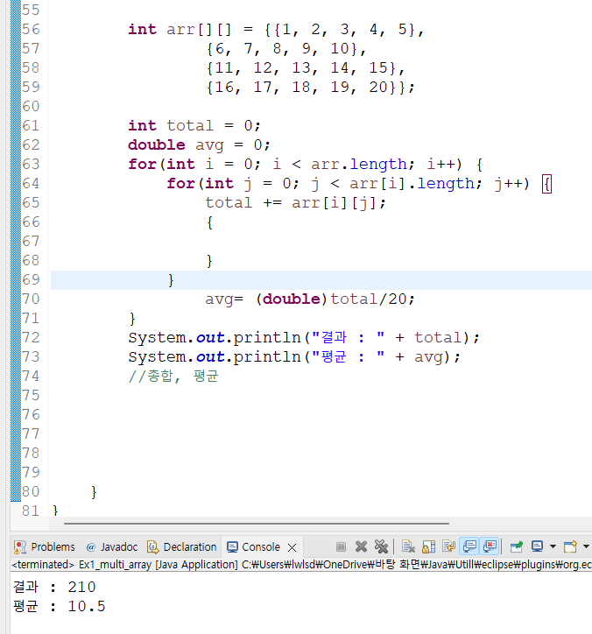
Task: Click the highlighted brace on line 64
Action: (x=546, y=184)
